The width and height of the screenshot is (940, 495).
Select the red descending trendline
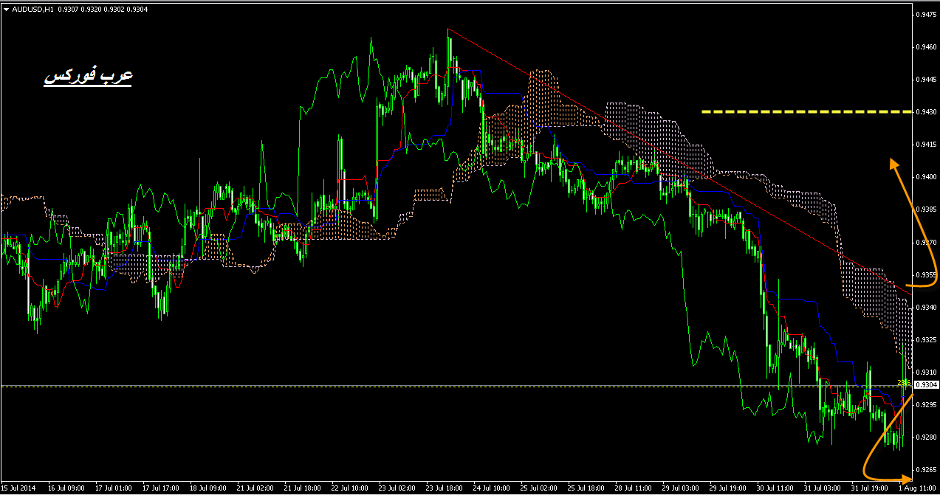tap(680, 161)
